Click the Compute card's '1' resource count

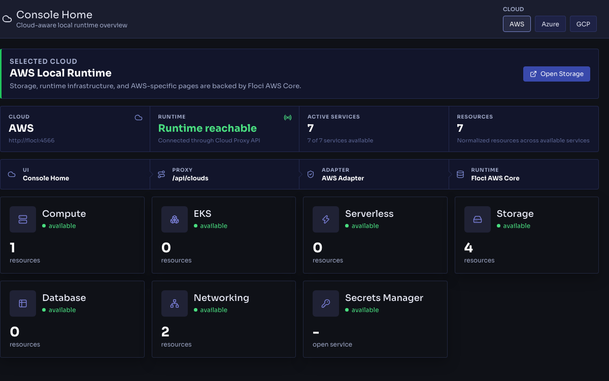pos(13,248)
